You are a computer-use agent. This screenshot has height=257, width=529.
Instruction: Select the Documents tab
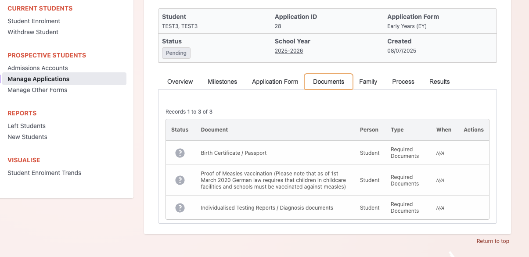coord(328,82)
